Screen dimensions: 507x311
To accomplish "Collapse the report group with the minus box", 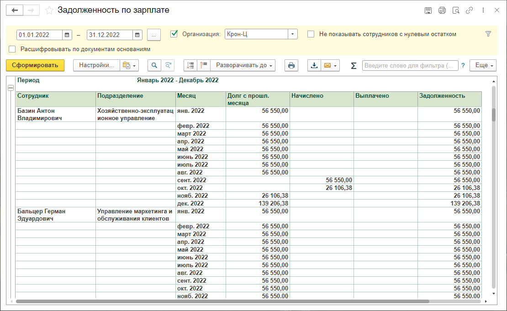I will (x=11, y=88).
